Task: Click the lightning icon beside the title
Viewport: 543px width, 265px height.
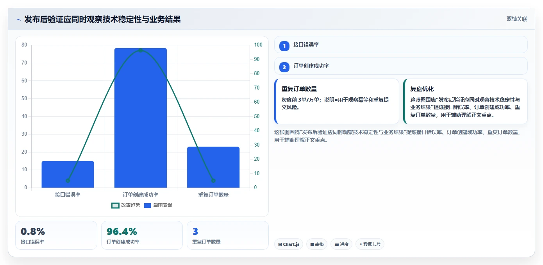Action: [x=18, y=20]
